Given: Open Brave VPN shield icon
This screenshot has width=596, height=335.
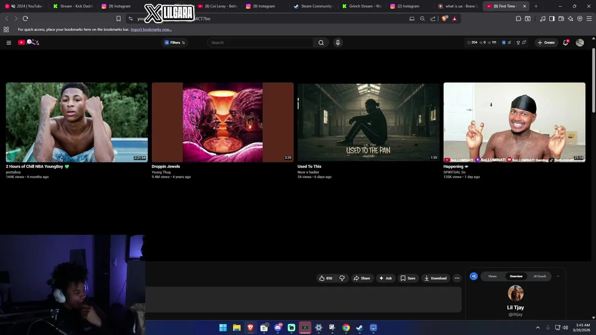Looking at the screenshot, I should (x=580, y=19).
